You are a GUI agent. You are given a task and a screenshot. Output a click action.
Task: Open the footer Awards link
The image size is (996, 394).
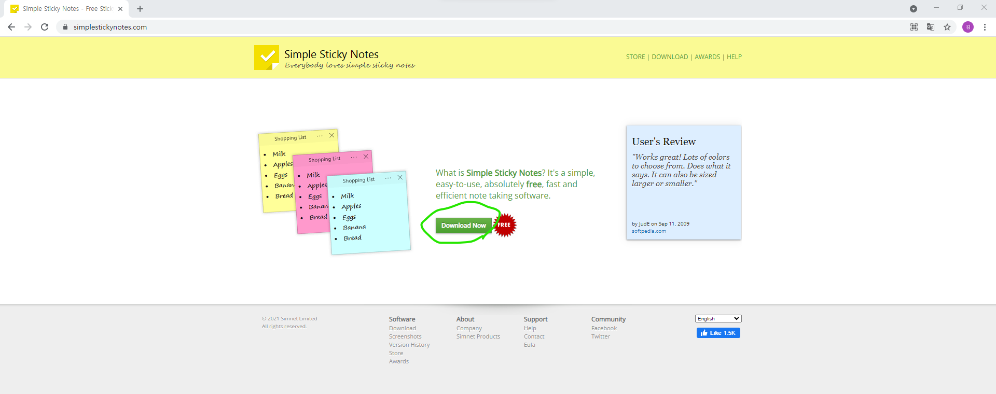coord(399,361)
